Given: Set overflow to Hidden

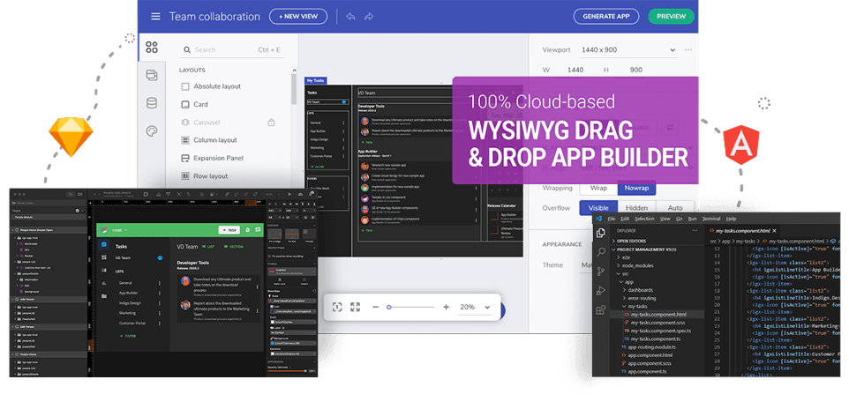Looking at the screenshot, I should pyautogui.click(x=637, y=208).
